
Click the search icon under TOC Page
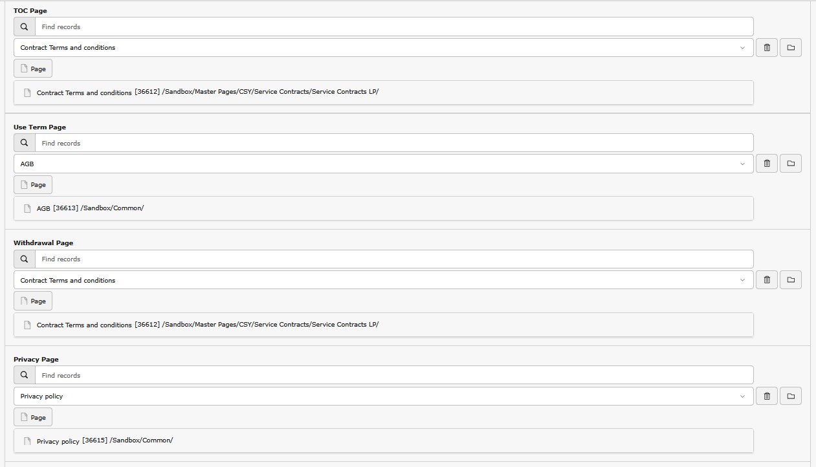25,27
